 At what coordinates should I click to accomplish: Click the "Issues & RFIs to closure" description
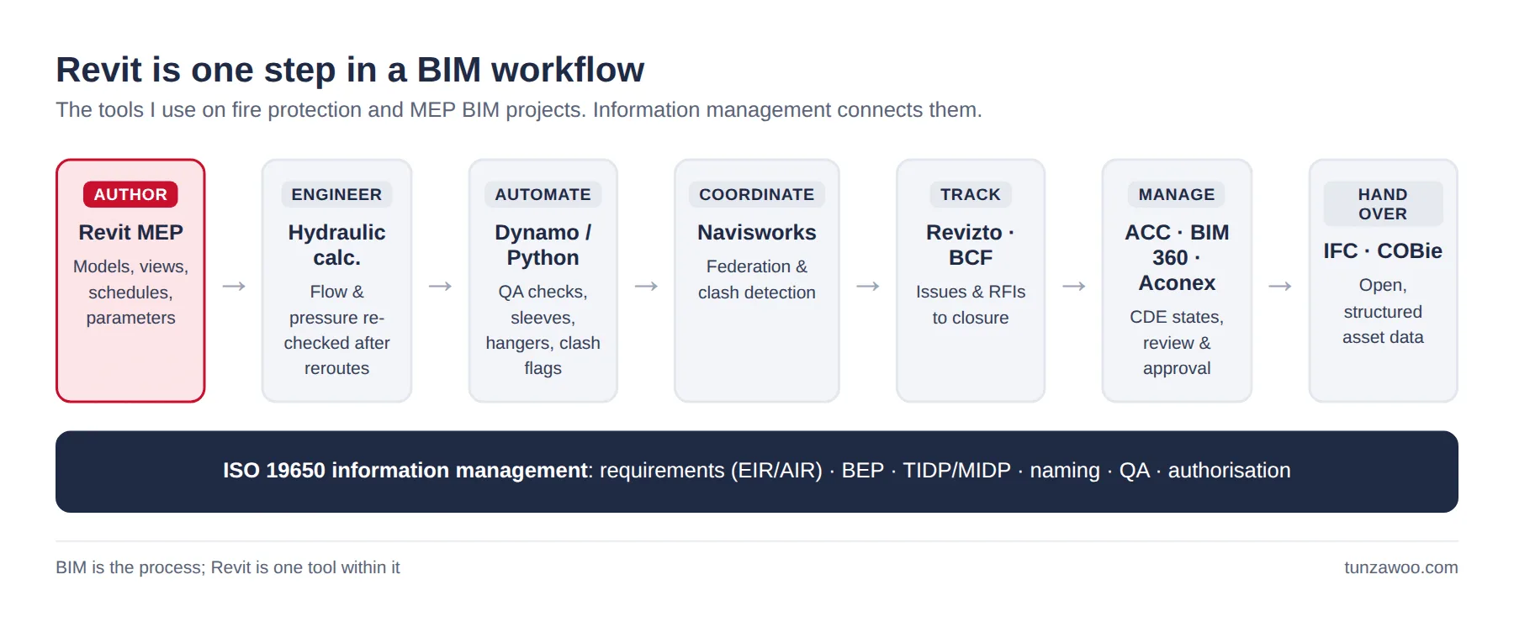[971, 304]
